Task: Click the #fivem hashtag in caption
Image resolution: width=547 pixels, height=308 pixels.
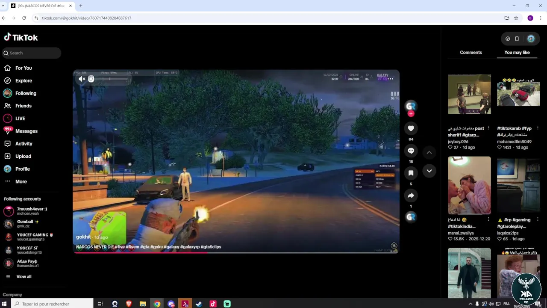Action: [x=132, y=247]
